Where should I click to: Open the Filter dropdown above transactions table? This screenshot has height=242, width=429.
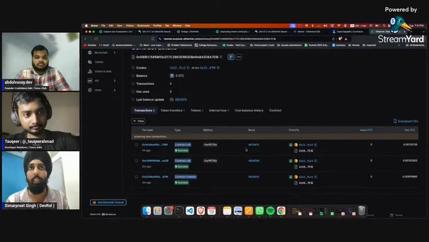[x=138, y=121]
